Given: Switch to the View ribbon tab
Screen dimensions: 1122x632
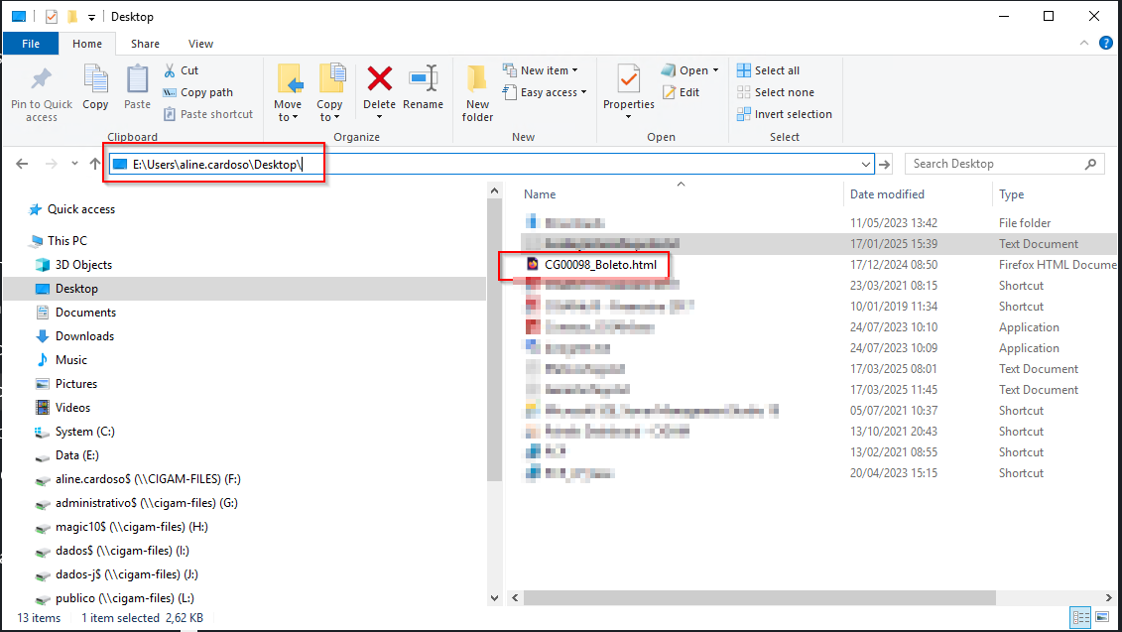Looking at the screenshot, I should click(200, 44).
